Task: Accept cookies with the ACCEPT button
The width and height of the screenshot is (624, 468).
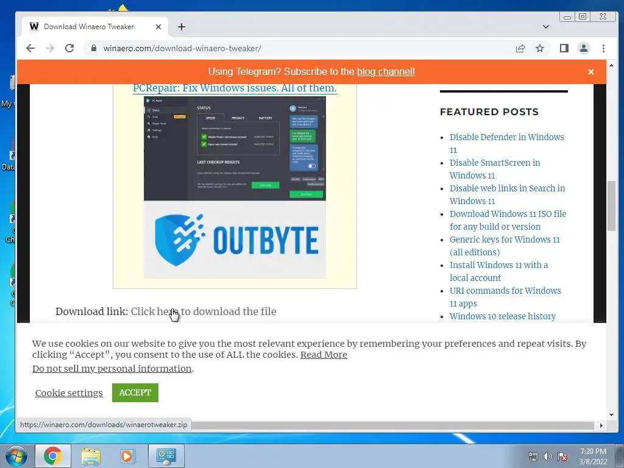Action: click(135, 392)
